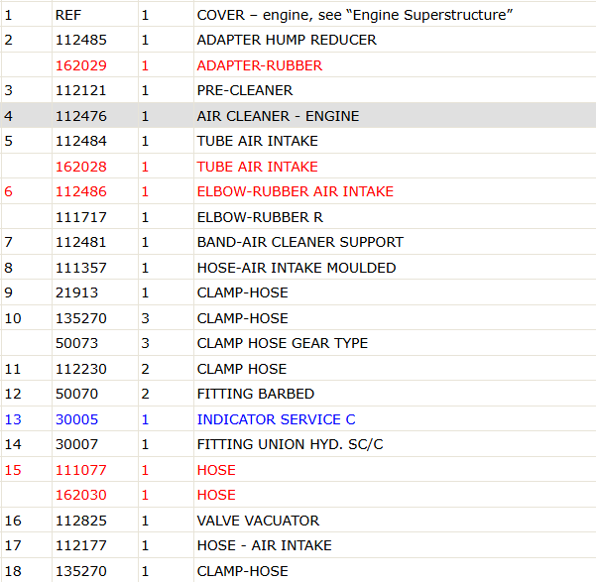596x582 pixels.
Task: Select TUBE AIR INTAKE part 112484
Action: 81,141
